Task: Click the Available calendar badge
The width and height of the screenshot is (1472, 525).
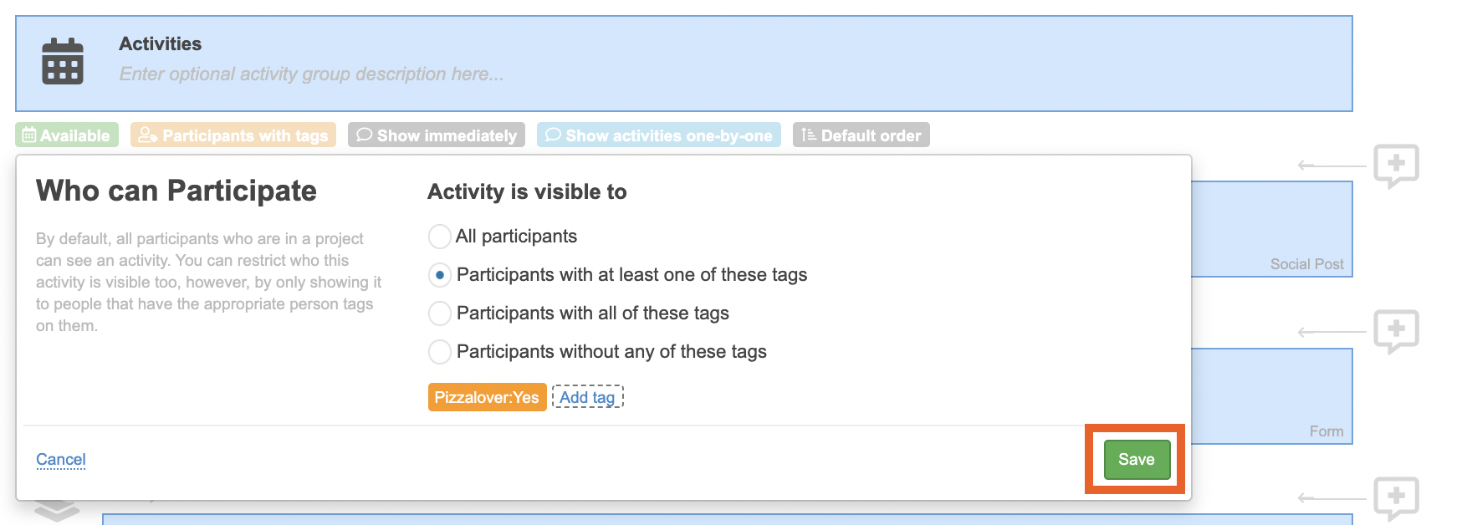Action: tap(67, 135)
